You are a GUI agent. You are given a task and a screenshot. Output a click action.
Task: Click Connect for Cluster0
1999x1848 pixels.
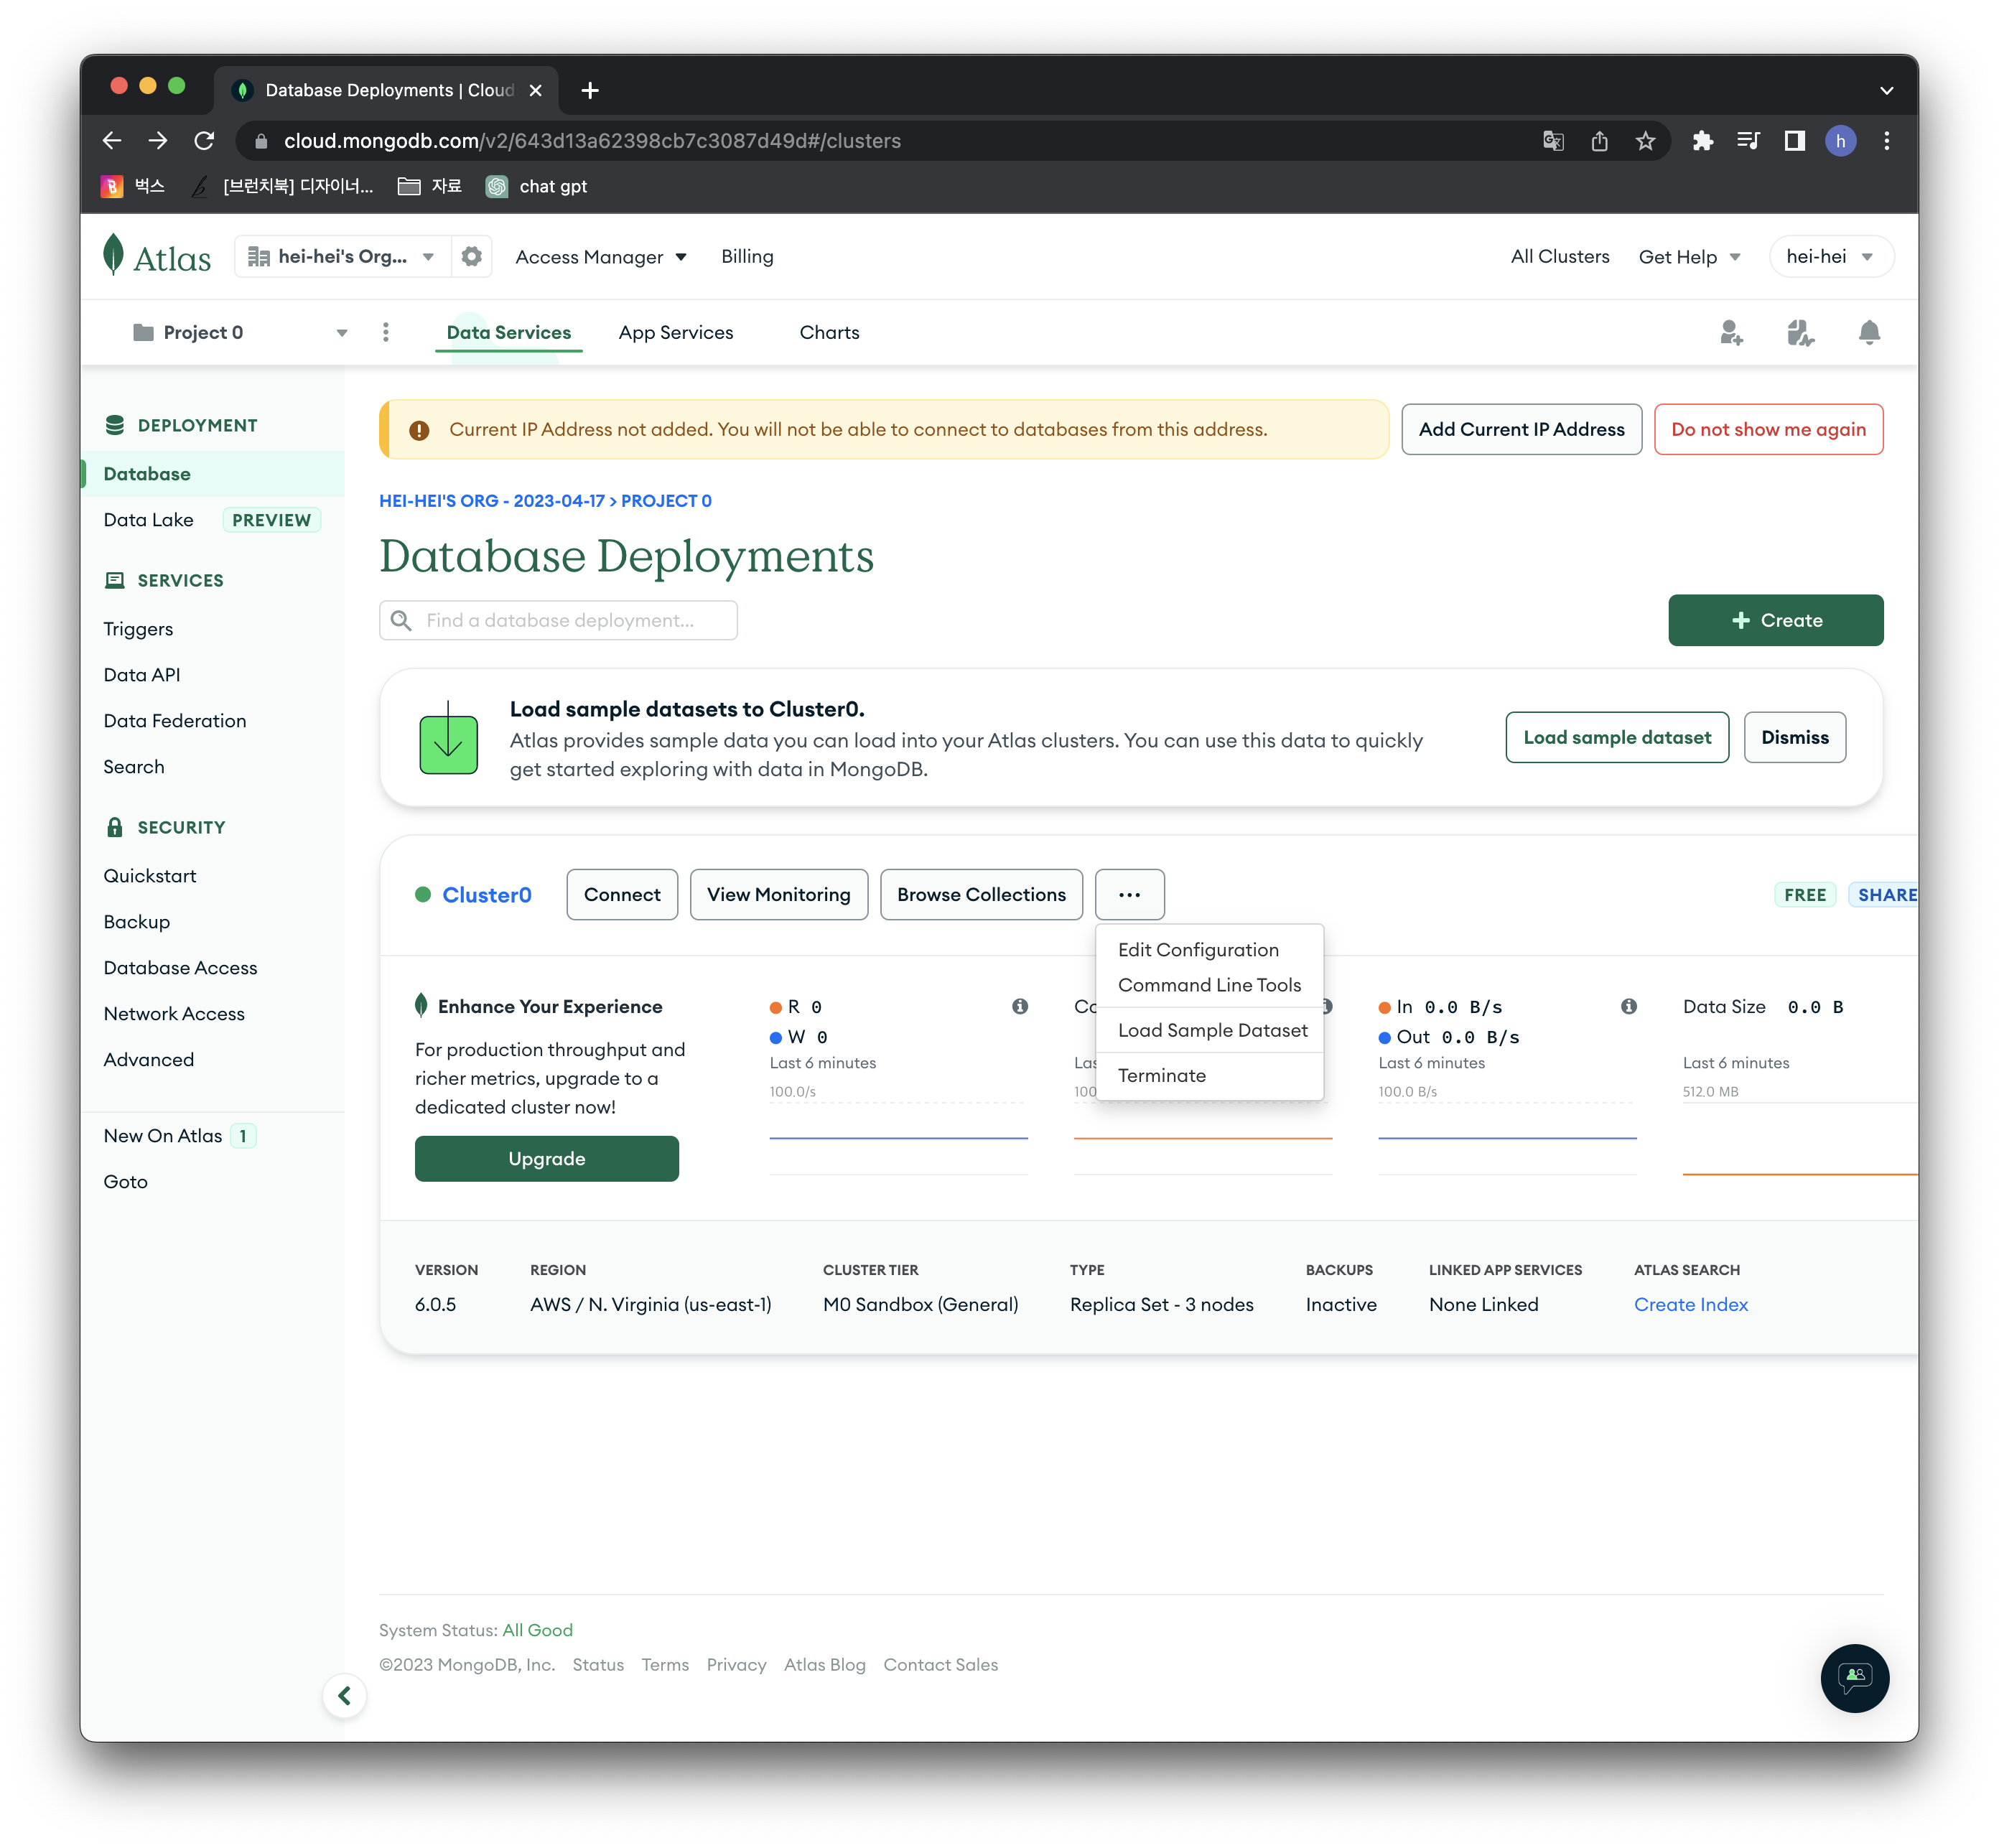pyautogui.click(x=622, y=894)
